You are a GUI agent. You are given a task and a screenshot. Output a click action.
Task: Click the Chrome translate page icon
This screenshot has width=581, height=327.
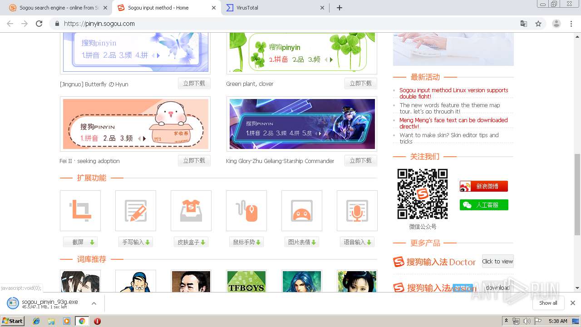point(524,24)
